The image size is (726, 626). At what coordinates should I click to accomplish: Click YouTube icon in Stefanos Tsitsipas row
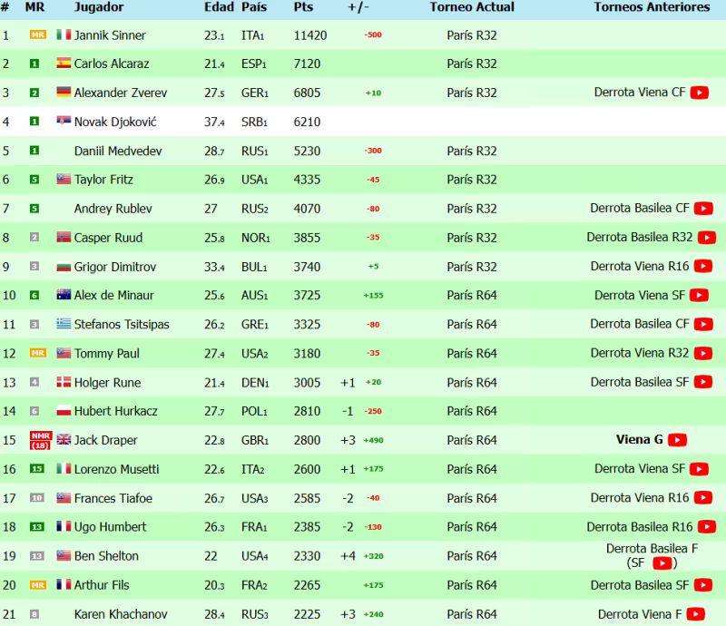(703, 324)
